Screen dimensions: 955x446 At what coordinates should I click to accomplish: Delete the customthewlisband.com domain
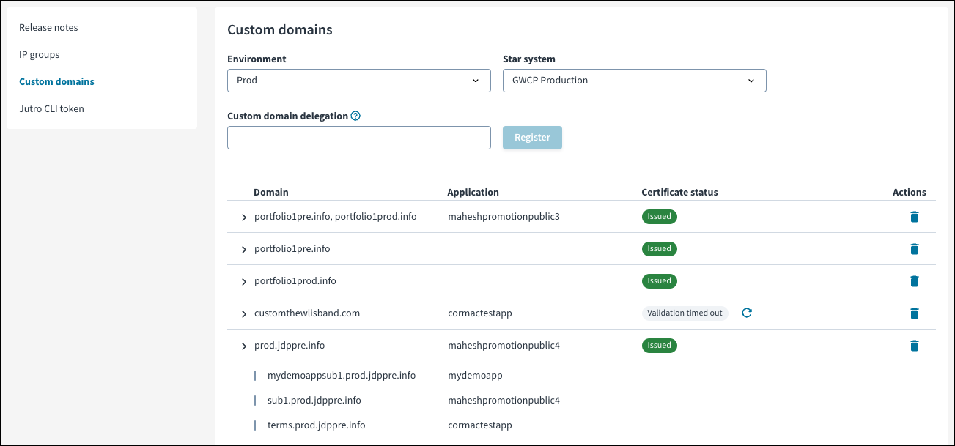914,313
